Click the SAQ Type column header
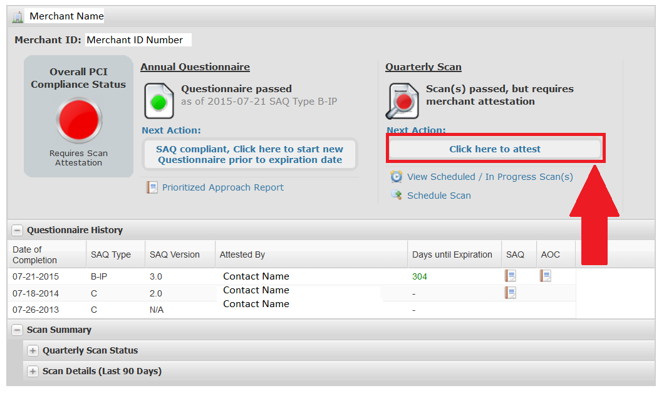 (116, 254)
